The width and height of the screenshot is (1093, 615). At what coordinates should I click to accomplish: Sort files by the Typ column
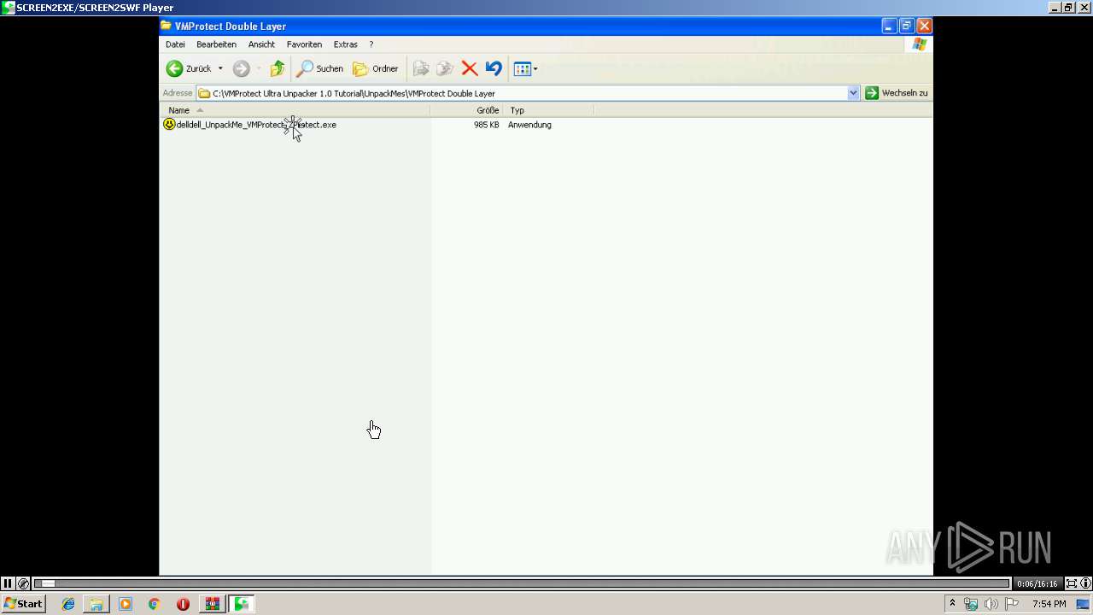click(548, 110)
